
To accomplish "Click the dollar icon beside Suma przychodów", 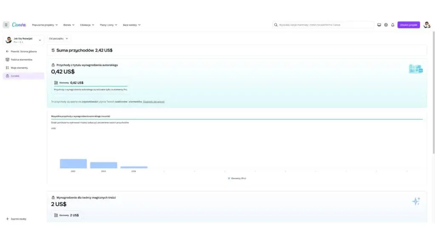I will pyautogui.click(x=53, y=50).
